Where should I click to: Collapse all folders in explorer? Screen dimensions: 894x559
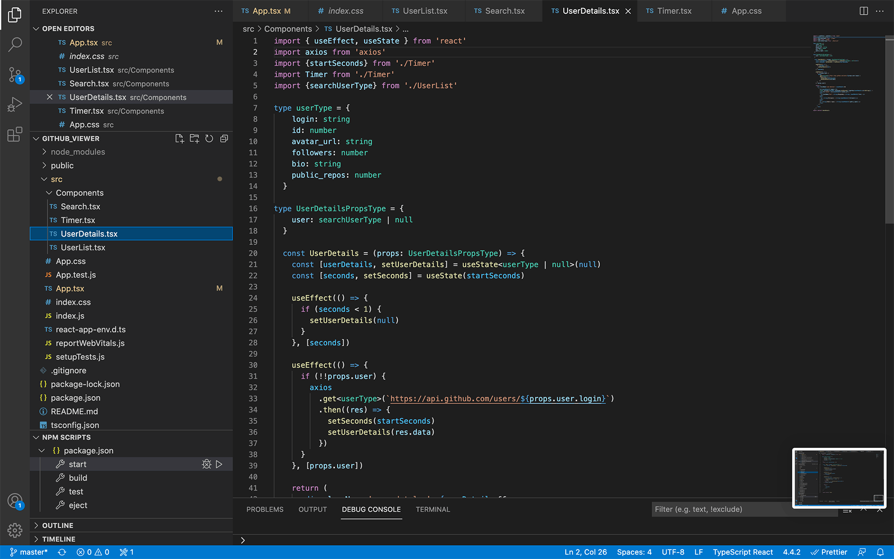point(224,139)
